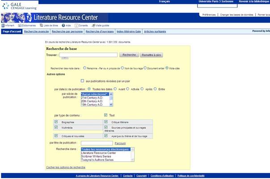Open Changer les bases de données
Viewport: 270px width, 179px height.
coord(236,15)
